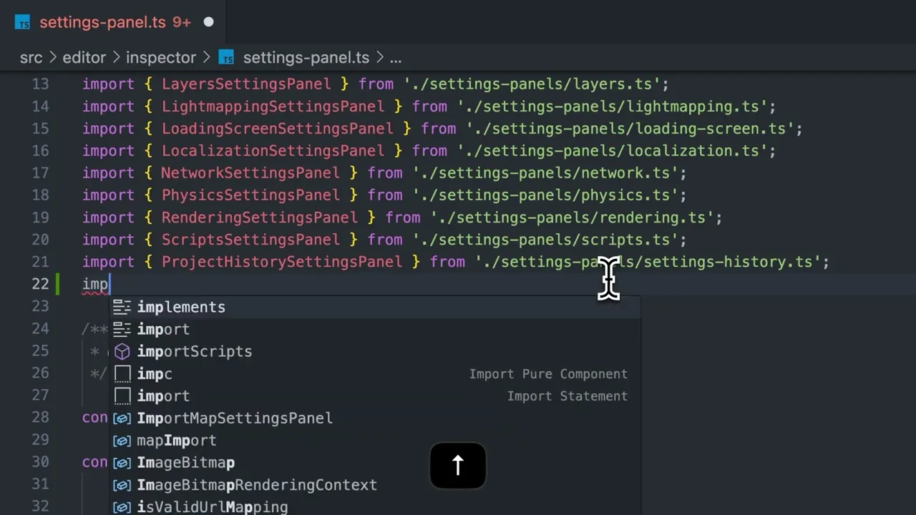This screenshot has width=916, height=515.
Task: Click the TS icon in the breadcrumb
Action: 226,58
